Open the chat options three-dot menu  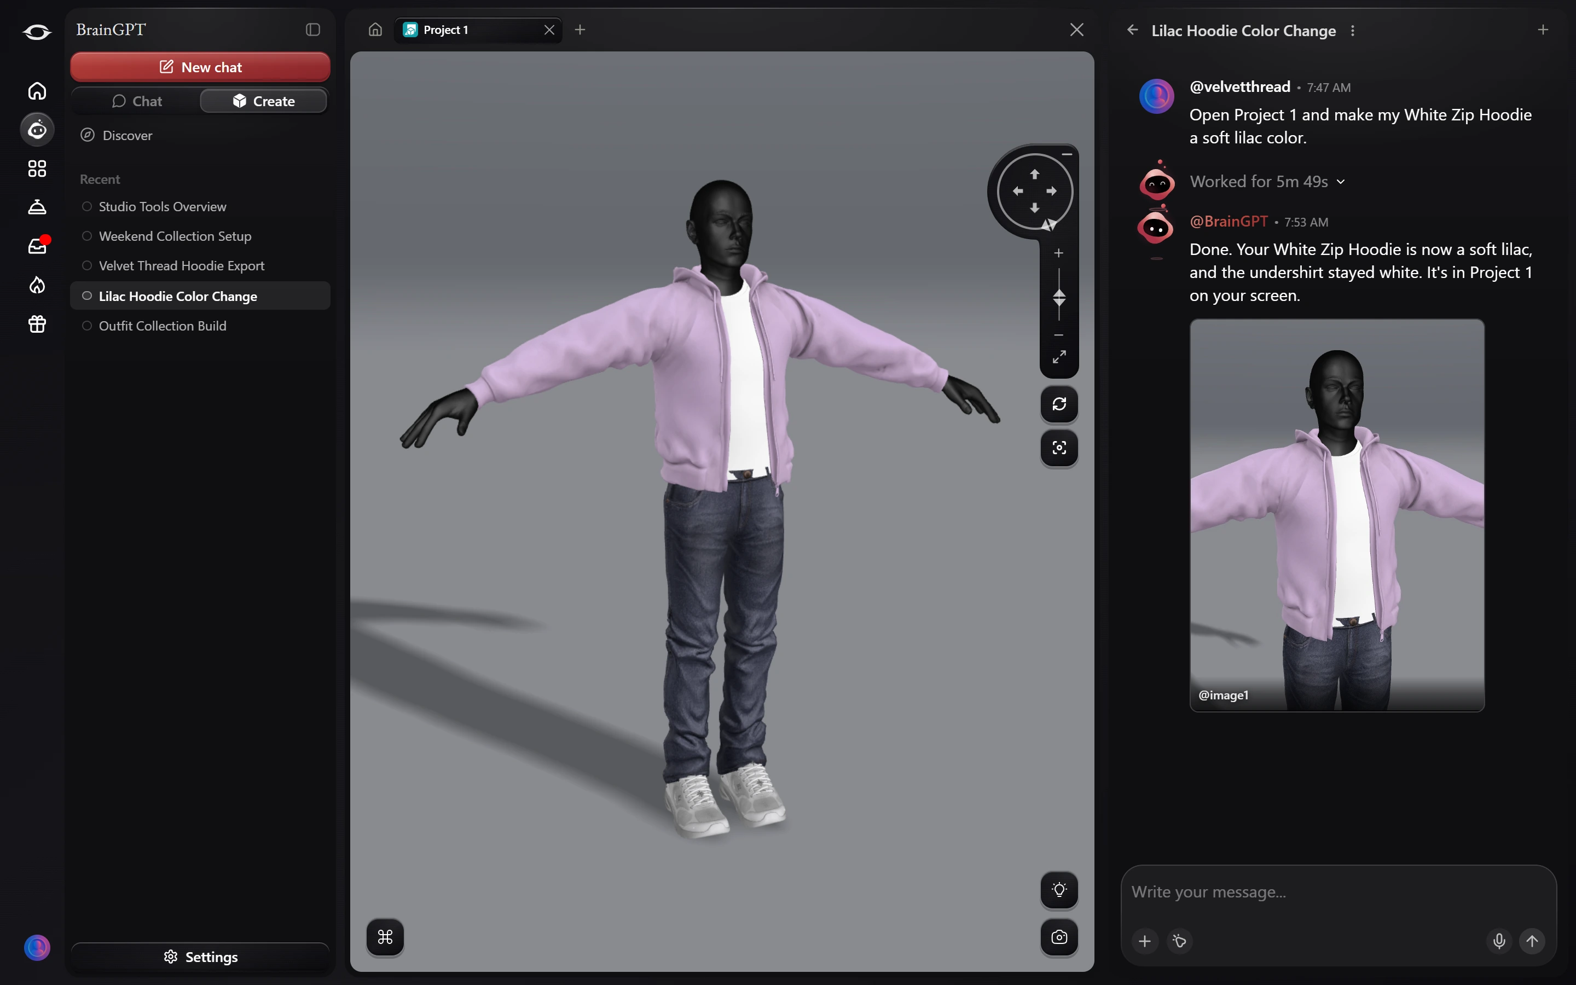tap(1353, 31)
